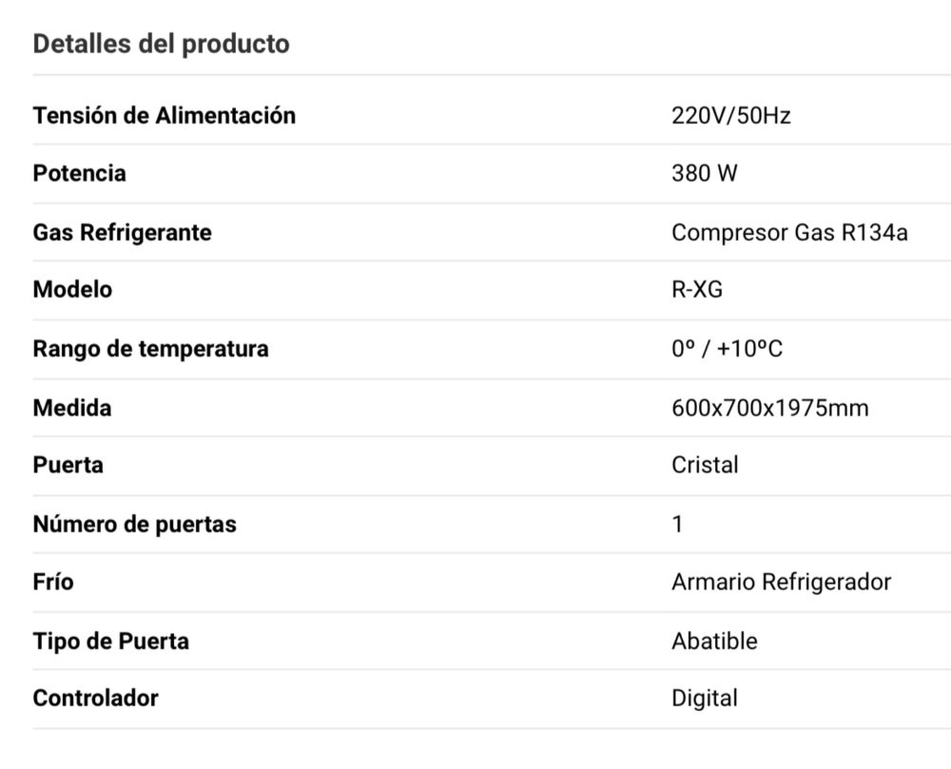Select the Controlador label
The width and height of the screenshot is (951, 769).
point(96,698)
